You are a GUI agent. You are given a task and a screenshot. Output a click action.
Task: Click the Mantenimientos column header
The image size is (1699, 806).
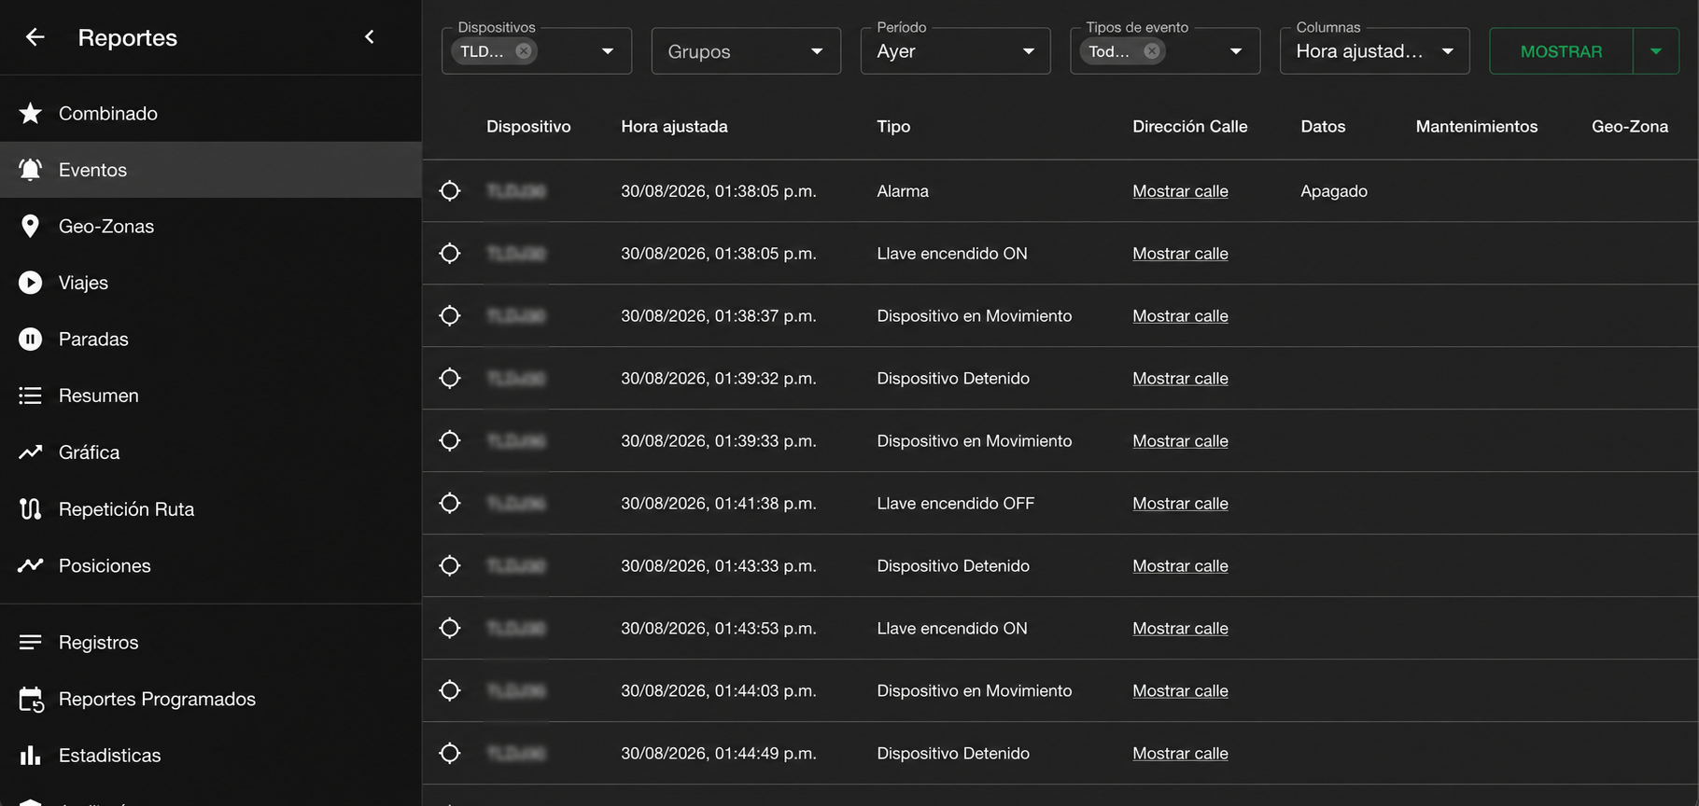[1476, 127]
